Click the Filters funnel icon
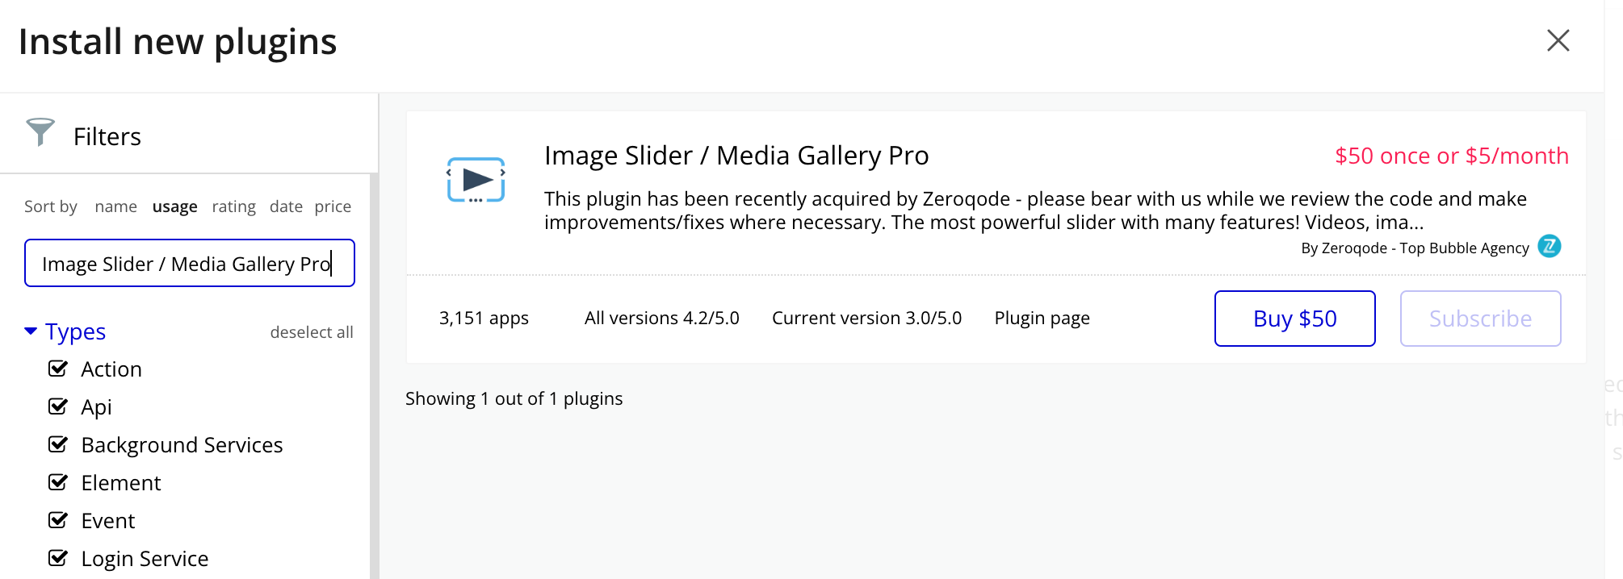Screen dimensions: 1623x579 click(40, 132)
